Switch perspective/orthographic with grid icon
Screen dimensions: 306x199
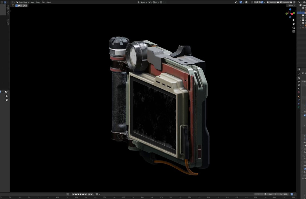click(293, 31)
